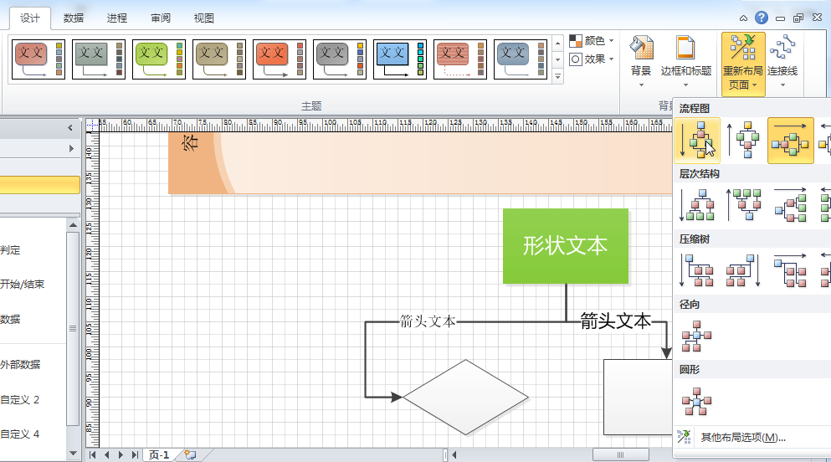Apply the left-to-right flowchart layout
The height and width of the screenshot is (462, 831).
point(790,140)
